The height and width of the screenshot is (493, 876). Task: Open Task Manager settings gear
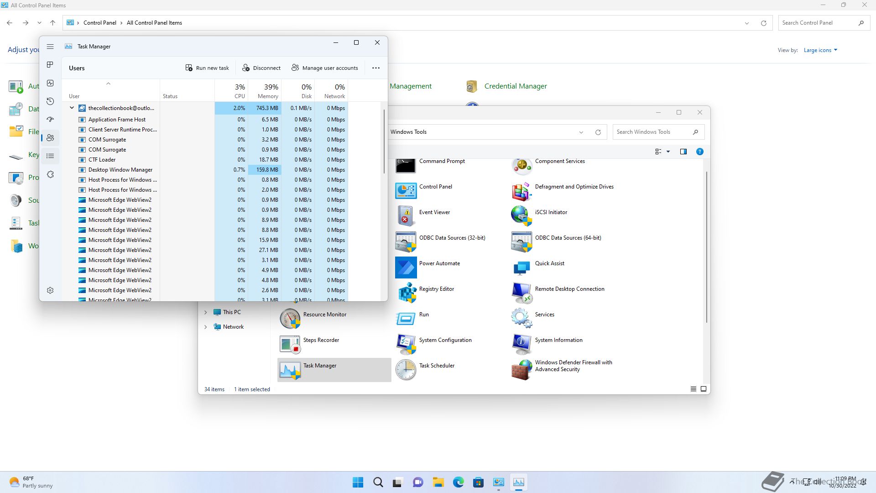50,290
